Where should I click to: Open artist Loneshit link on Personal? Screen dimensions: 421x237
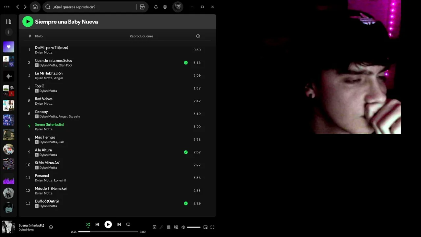click(x=60, y=180)
